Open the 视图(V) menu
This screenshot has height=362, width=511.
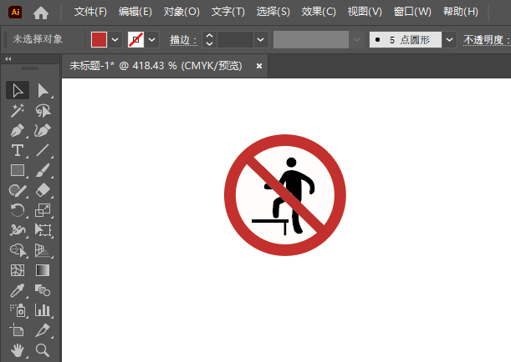pyautogui.click(x=365, y=12)
